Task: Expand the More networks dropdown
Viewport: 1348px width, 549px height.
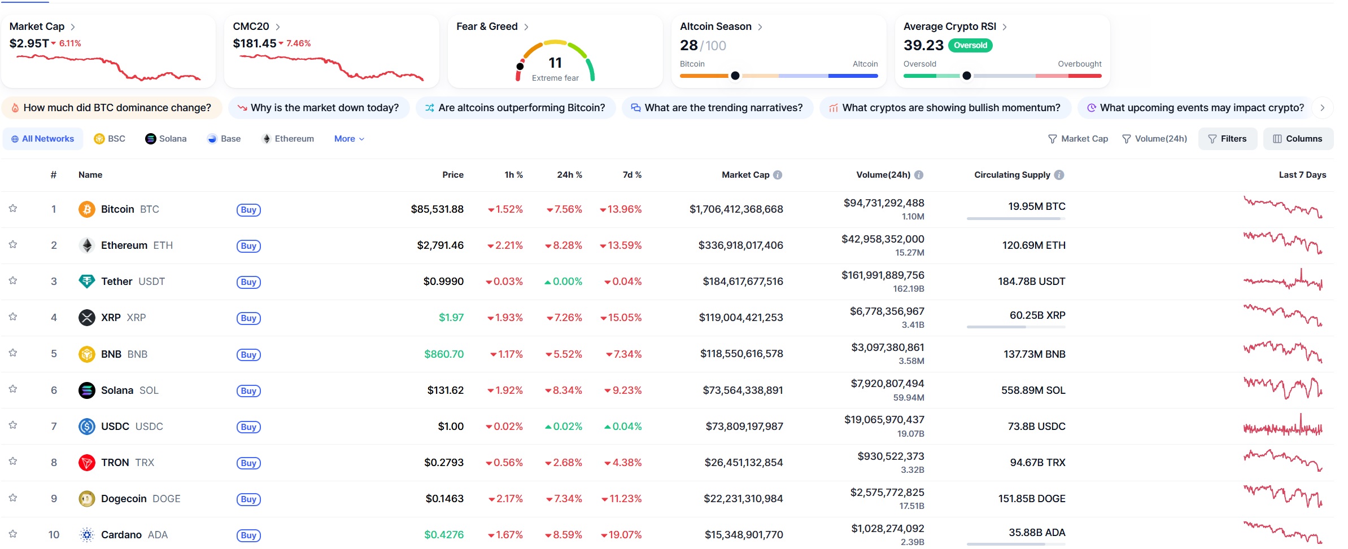Action: pos(349,139)
